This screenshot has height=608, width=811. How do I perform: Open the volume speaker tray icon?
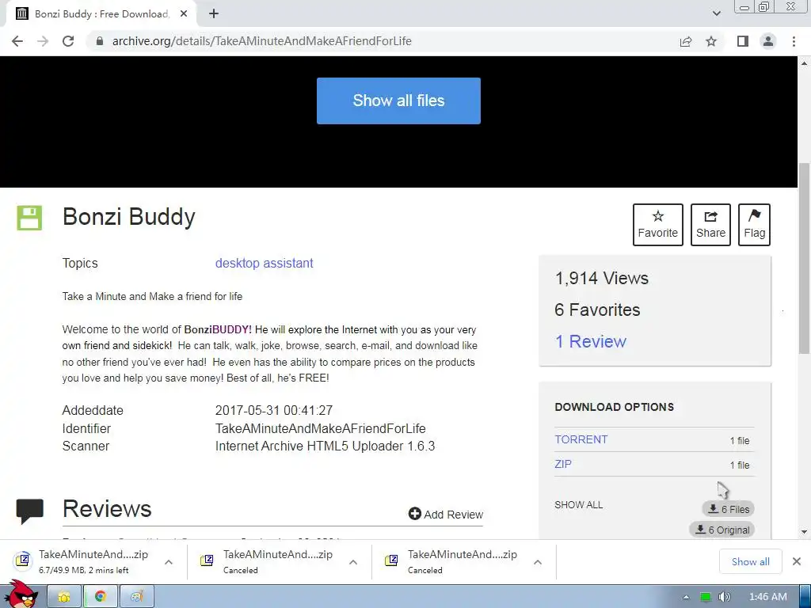(724, 597)
